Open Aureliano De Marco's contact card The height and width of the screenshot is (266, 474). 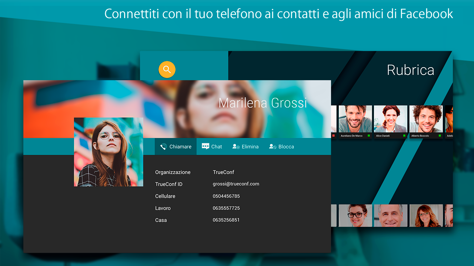point(355,122)
